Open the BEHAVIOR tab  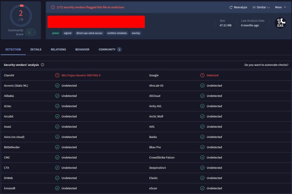pyautogui.click(x=82, y=50)
